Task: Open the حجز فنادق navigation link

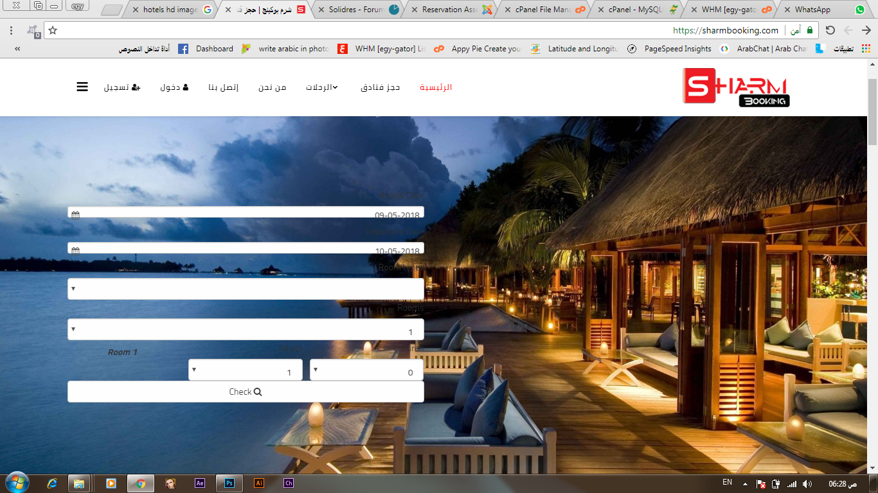Action: (381, 87)
